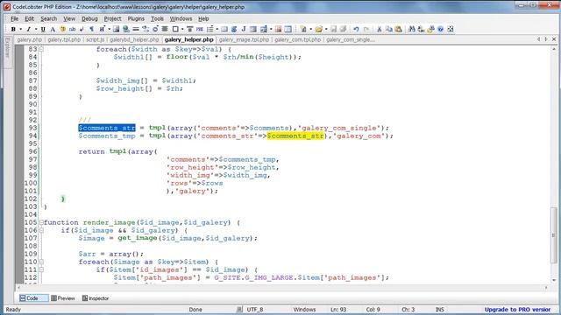Switch to the galerybd_helper.php tab
561x315 pixels.
coord(134,39)
